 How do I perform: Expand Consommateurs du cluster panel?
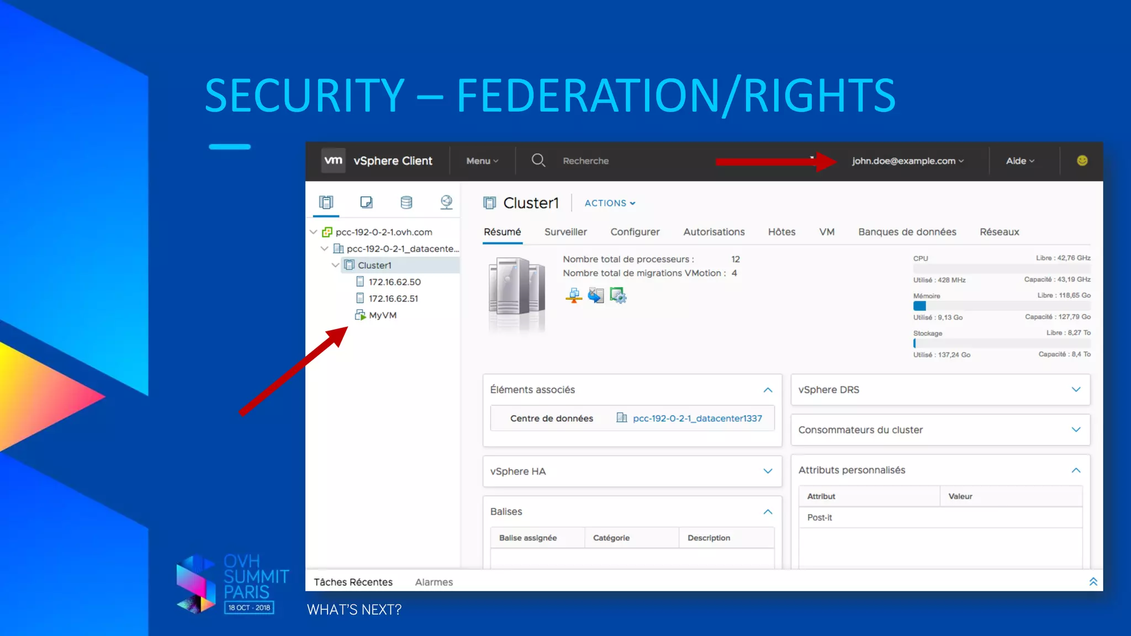pos(1076,430)
